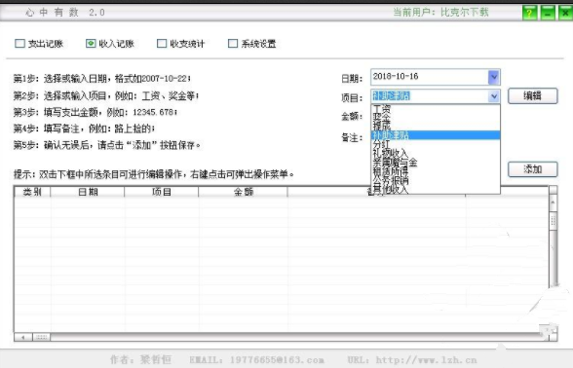The image size is (573, 368).
Task: Click the horizontal scrollbar thumb
Action: pyautogui.click(x=41, y=337)
